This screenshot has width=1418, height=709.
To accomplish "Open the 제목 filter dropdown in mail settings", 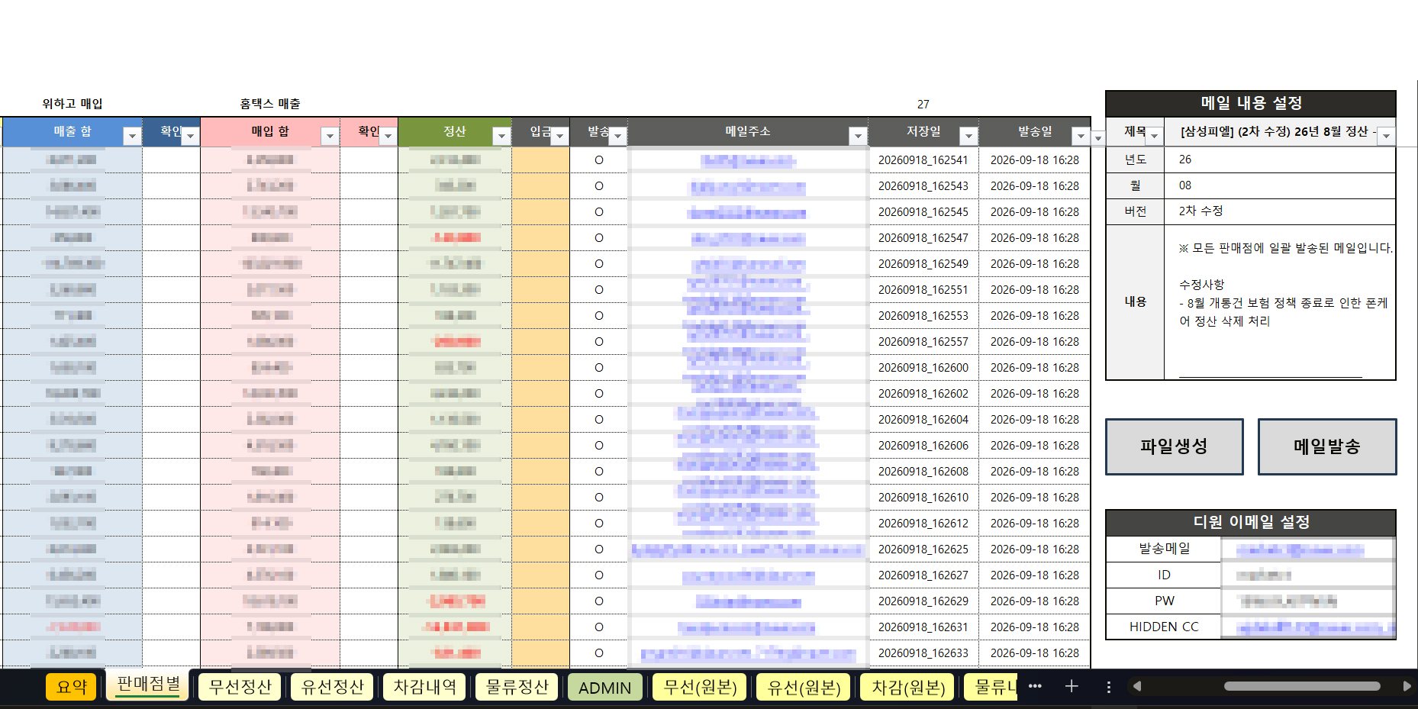I will tap(1155, 136).
